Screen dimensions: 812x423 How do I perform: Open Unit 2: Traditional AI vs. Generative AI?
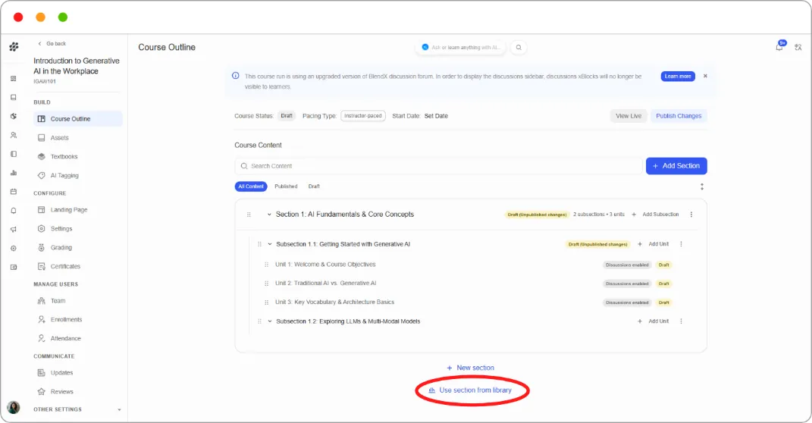coord(326,284)
